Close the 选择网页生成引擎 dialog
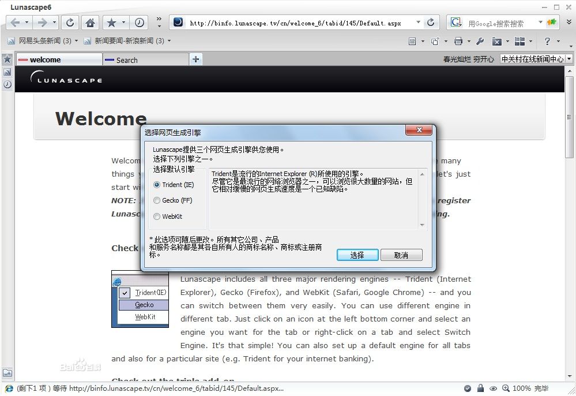 coord(419,130)
